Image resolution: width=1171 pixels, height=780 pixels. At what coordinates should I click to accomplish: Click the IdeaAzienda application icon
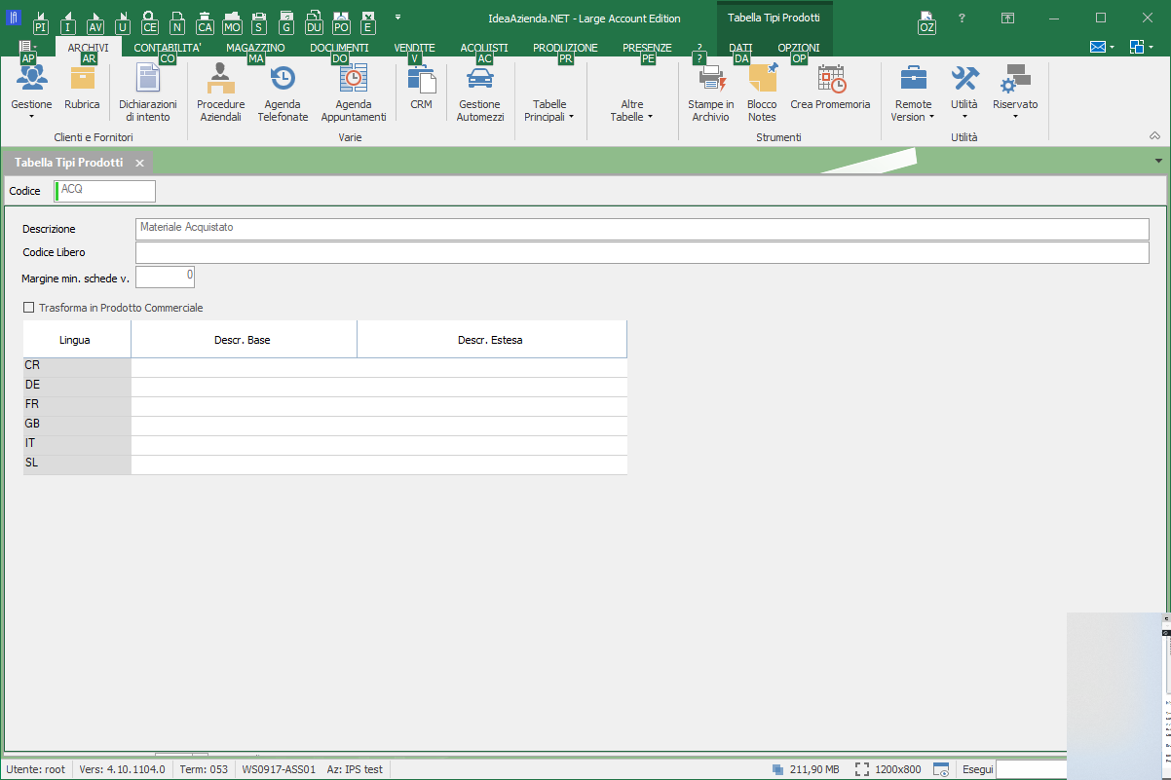point(13,17)
